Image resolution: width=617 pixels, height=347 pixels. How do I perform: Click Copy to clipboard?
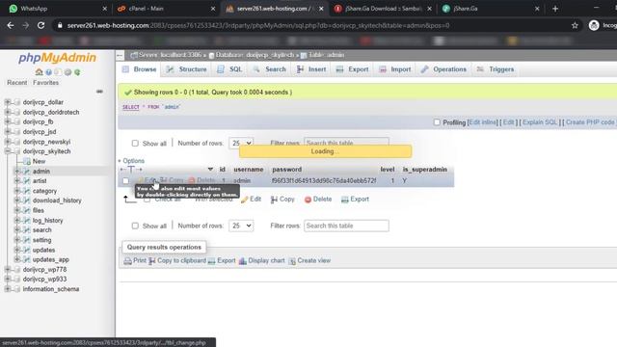pyautogui.click(x=177, y=260)
